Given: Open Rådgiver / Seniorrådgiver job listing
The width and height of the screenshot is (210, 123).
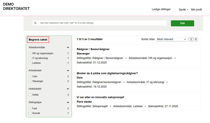Looking at the screenshot, I should coord(93,49).
